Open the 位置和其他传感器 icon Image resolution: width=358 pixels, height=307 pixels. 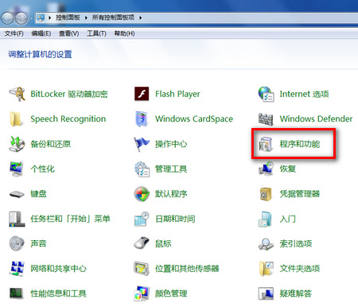142,269
